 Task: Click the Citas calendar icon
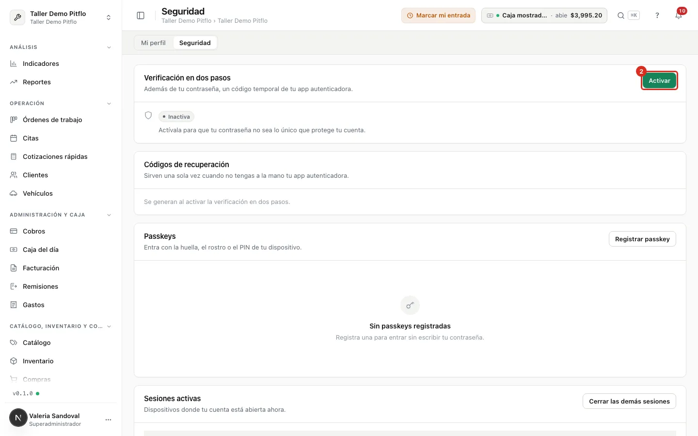coord(14,138)
